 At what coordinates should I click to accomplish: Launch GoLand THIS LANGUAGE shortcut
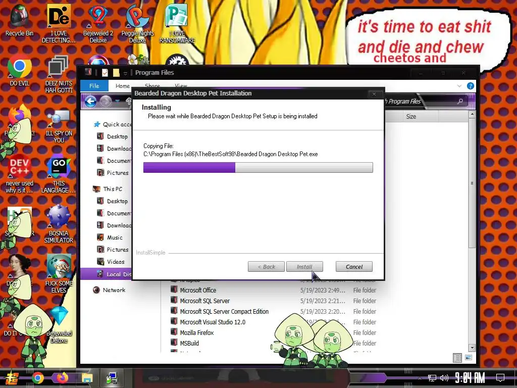(59, 174)
